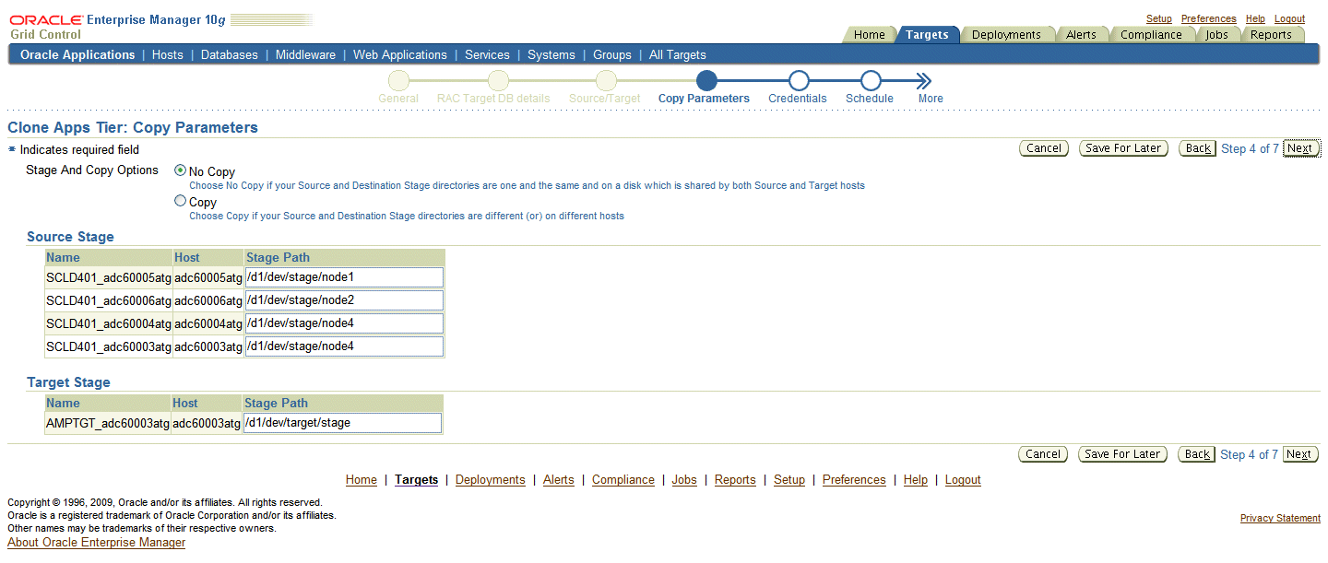Switch to the Alerts tab
The width and height of the screenshot is (1328, 563).
pyautogui.click(x=1081, y=35)
